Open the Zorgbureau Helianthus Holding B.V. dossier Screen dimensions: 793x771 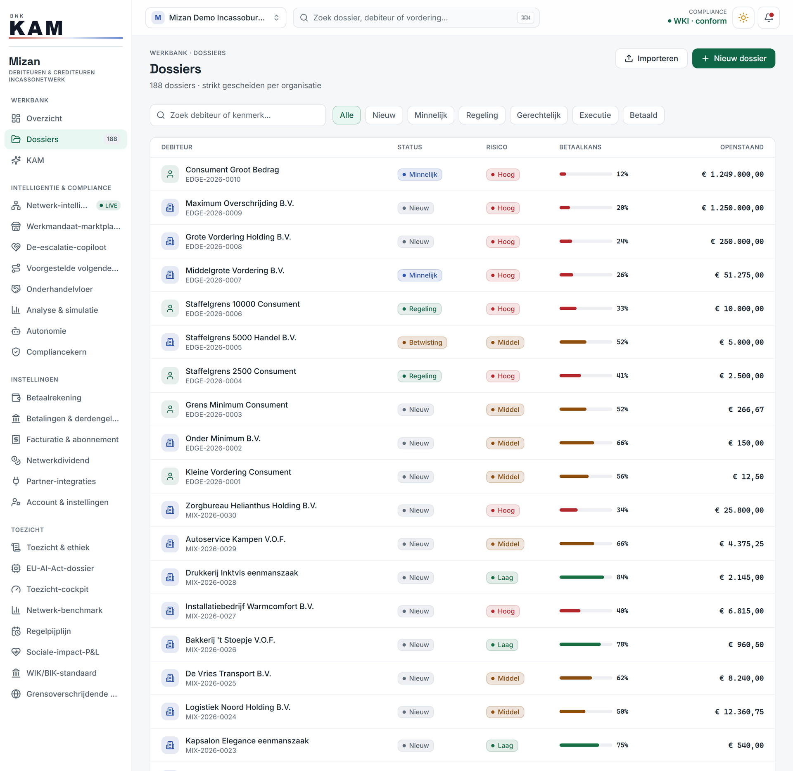tap(462, 510)
